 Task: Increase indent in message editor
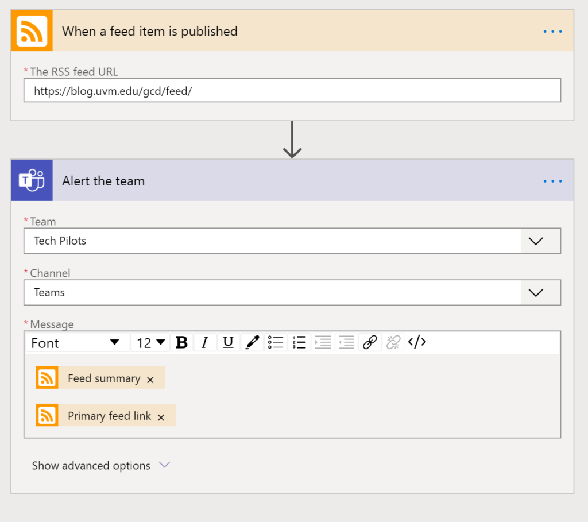pyautogui.click(x=323, y=343)
